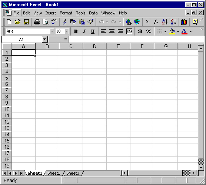The width and height of the screenshot is (206, 185).
Task: Select the Format Painter brush
Action: (x=90, y=22)
